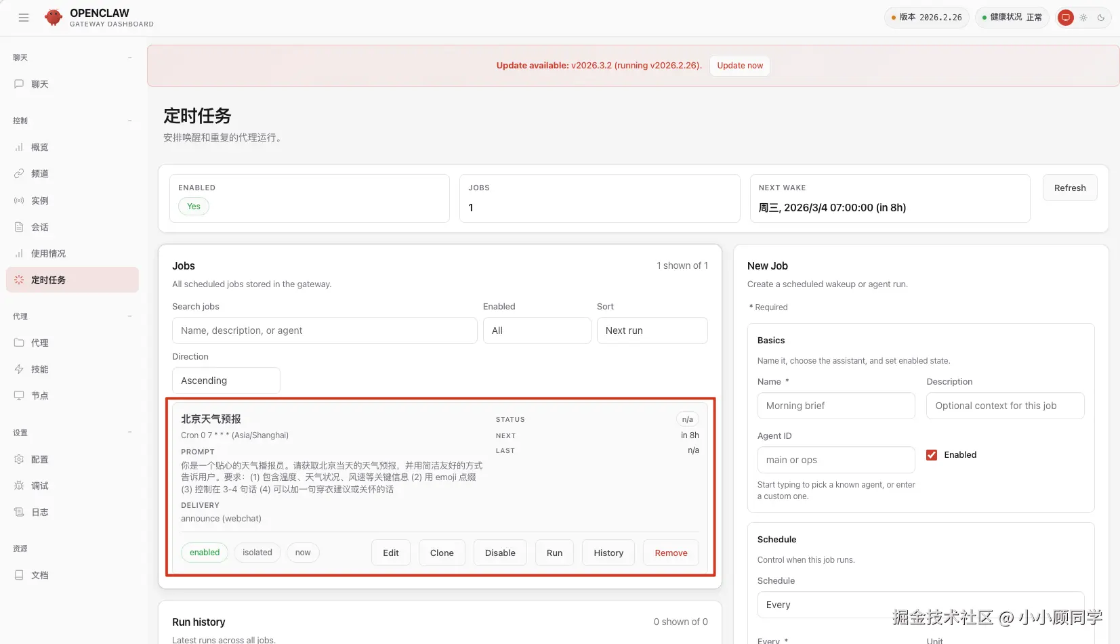Click the Name field with Morning brief placeholder
The width and height of the screenshot is (1120, 644).
pyautogui.click(x=836, y=406)
